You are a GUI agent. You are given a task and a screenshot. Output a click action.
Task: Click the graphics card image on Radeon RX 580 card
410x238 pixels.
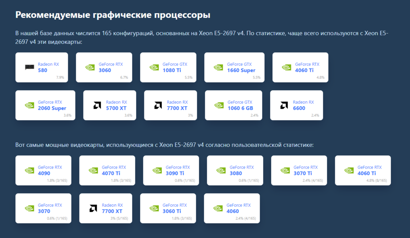coord(30,67)
